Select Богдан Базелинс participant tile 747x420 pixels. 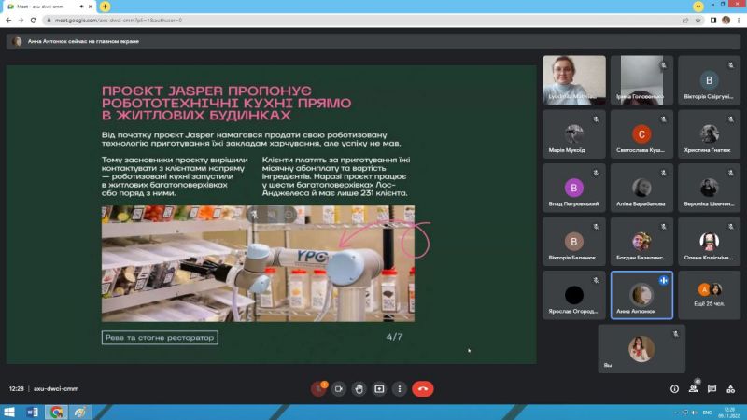pos(641,242)
